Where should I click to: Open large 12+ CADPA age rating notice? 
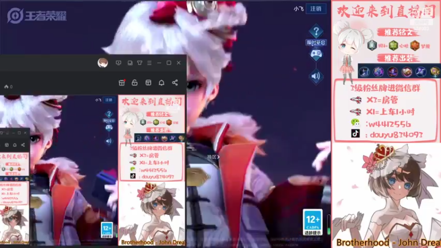(x=313, y=222)
